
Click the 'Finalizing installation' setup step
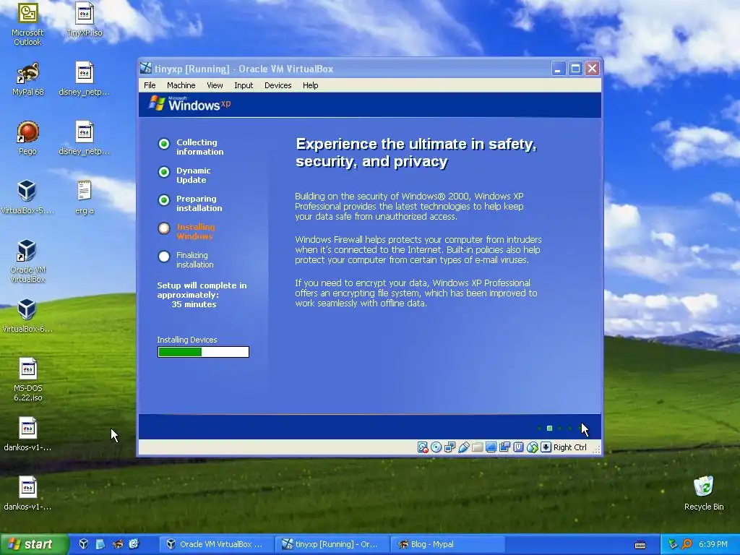[x=186, y=259]
